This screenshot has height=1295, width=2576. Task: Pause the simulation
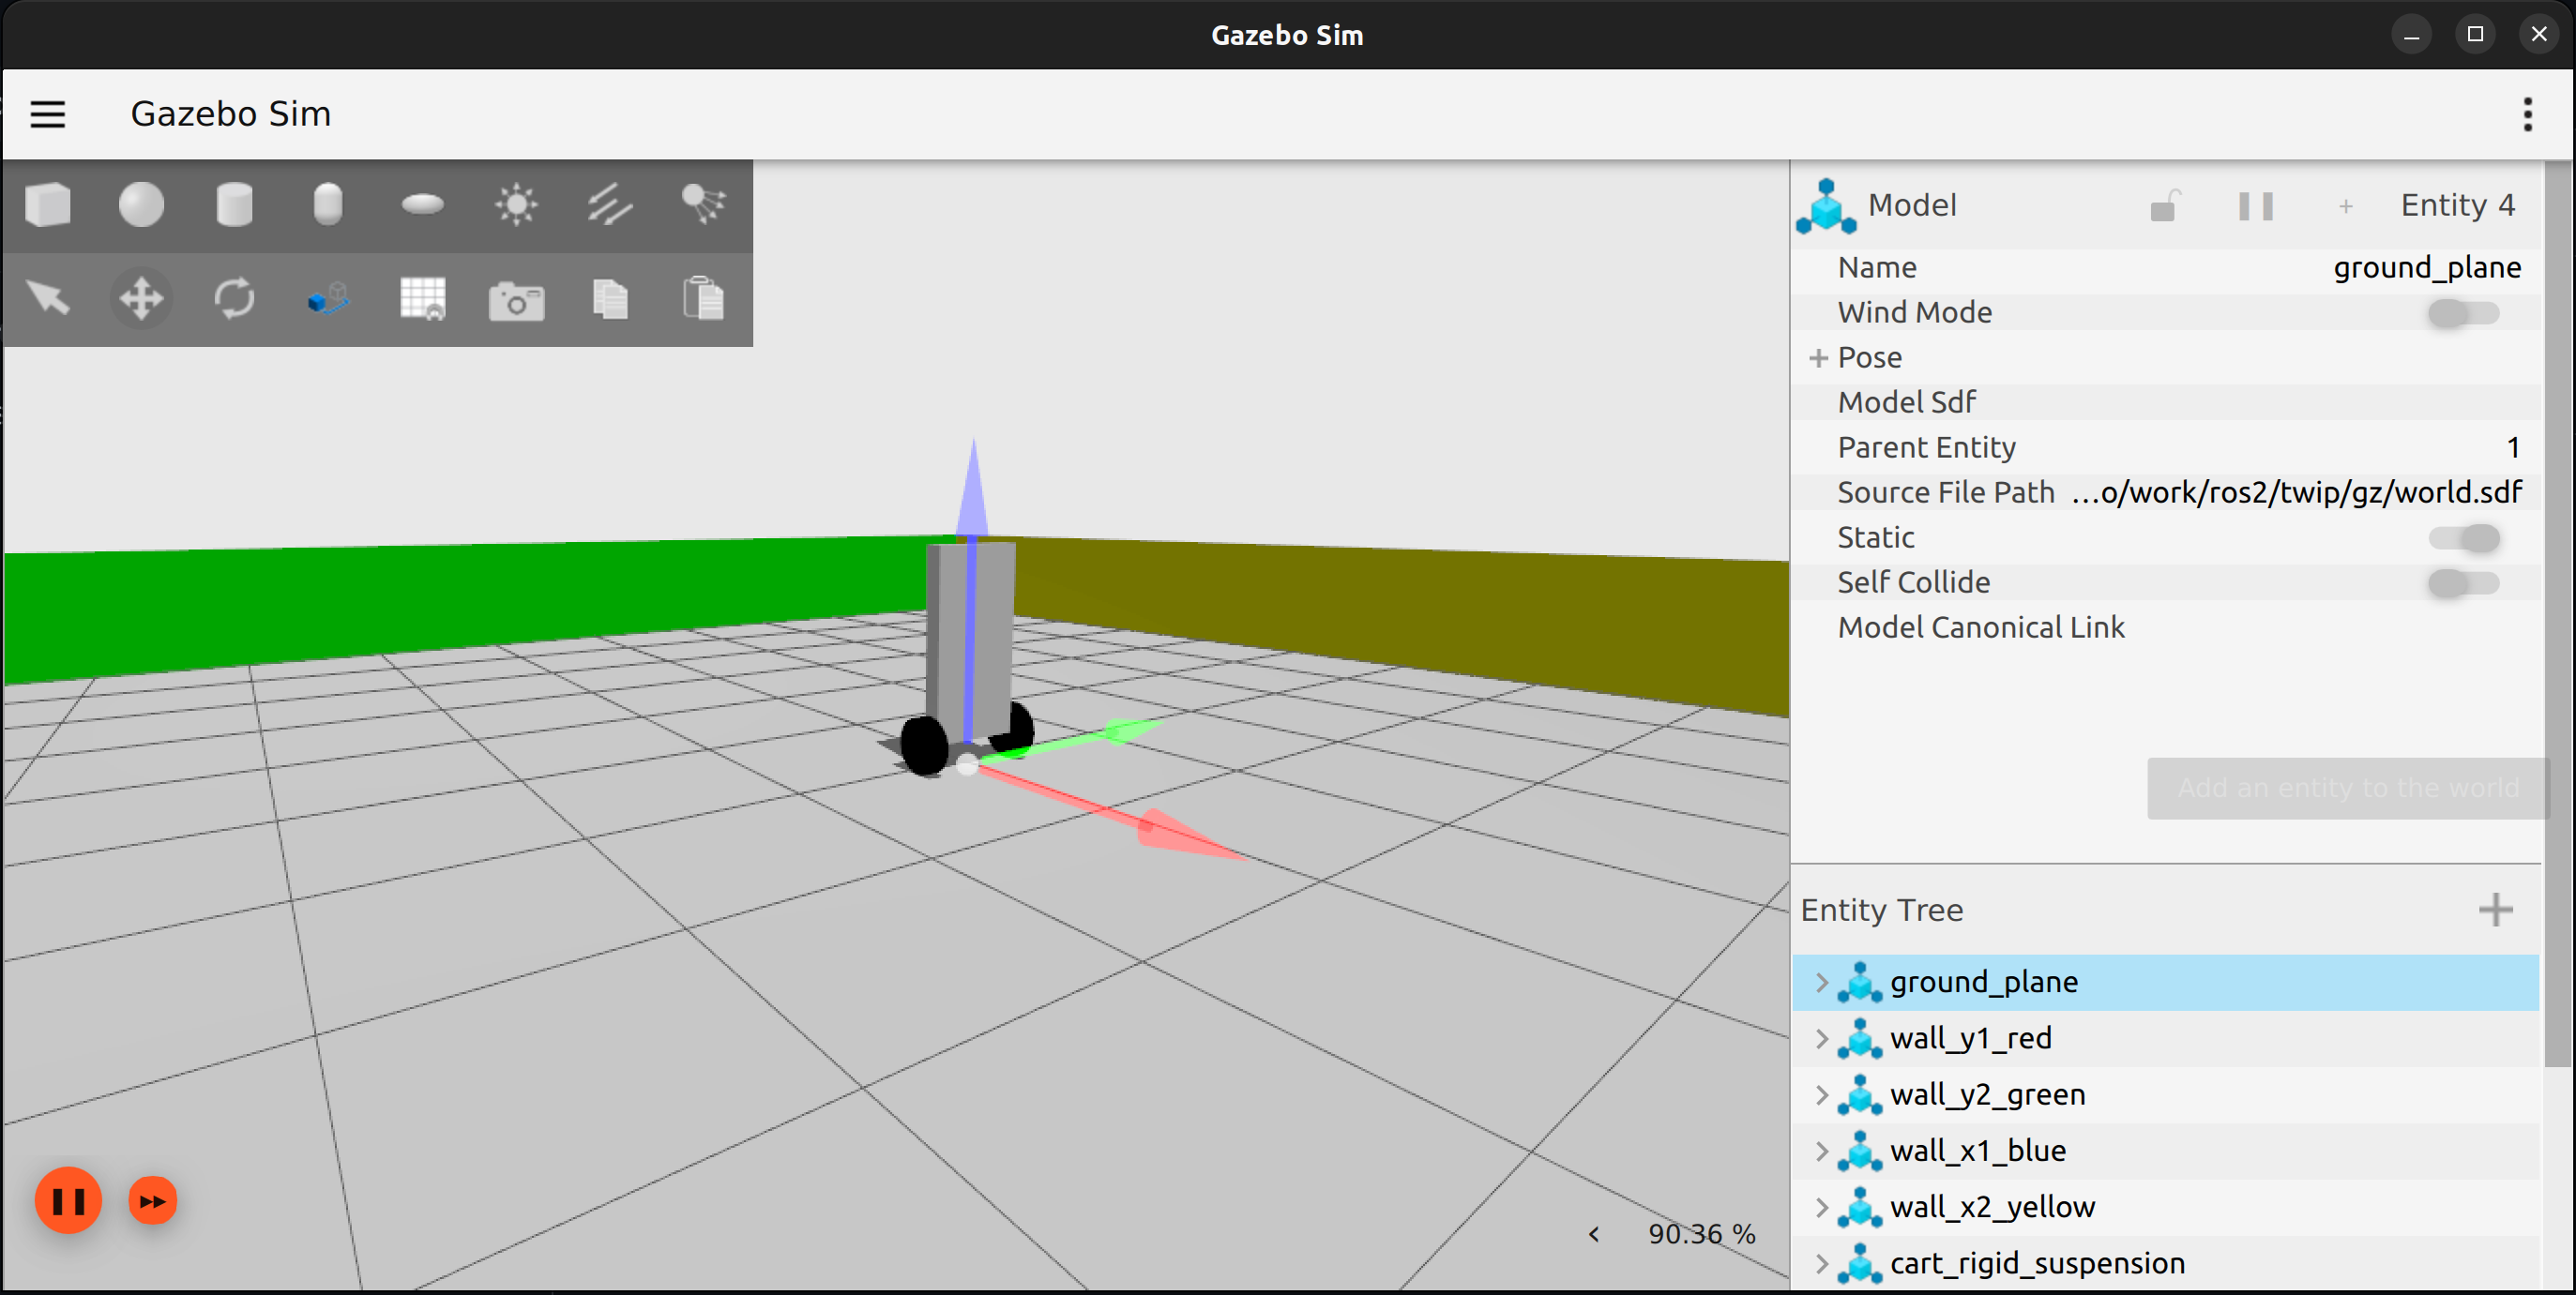(x=68, y=1200)
